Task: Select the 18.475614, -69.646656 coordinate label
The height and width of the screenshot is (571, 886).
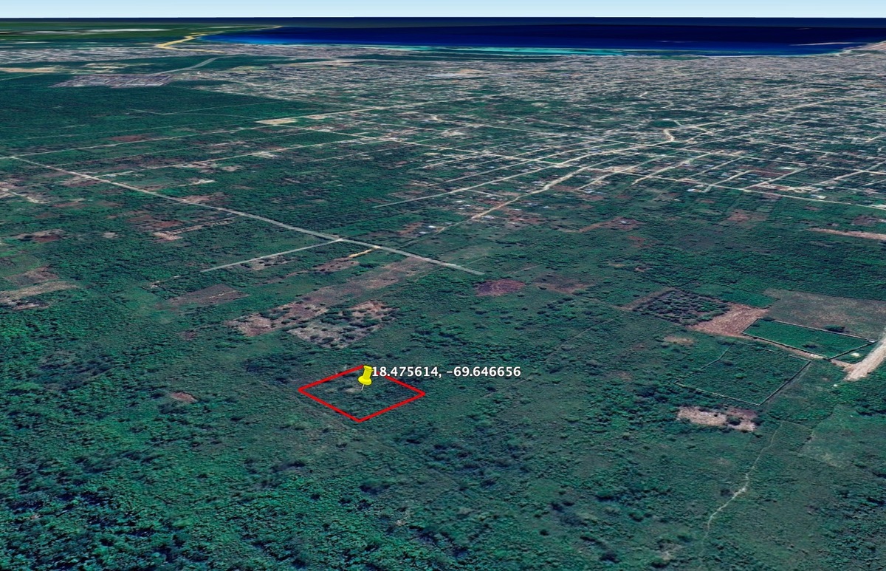Action: [x=446, y=372]
